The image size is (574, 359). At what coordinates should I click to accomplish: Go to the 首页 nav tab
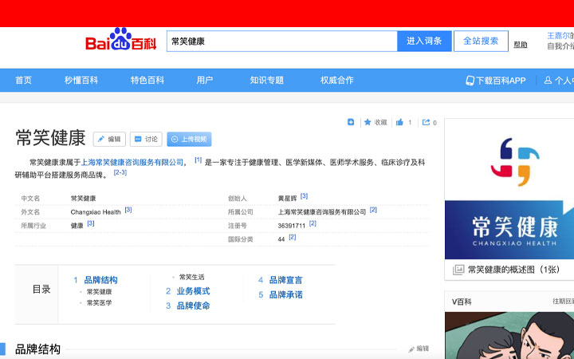point(23,81)
